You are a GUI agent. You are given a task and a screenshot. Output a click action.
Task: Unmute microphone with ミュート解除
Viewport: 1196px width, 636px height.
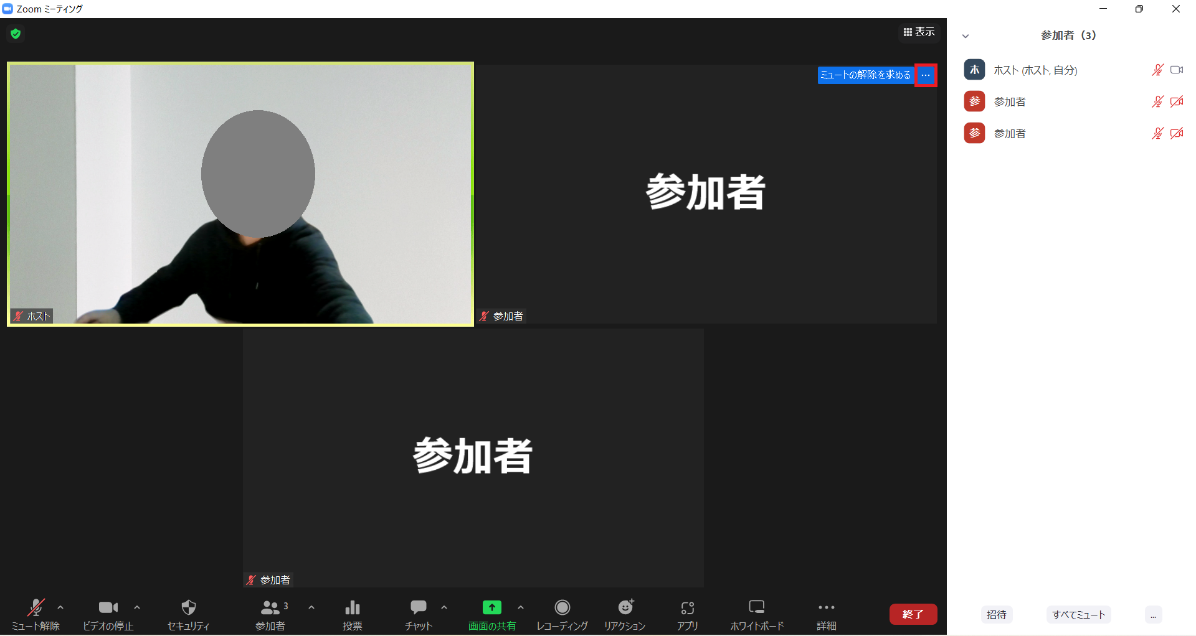[36, 608]
